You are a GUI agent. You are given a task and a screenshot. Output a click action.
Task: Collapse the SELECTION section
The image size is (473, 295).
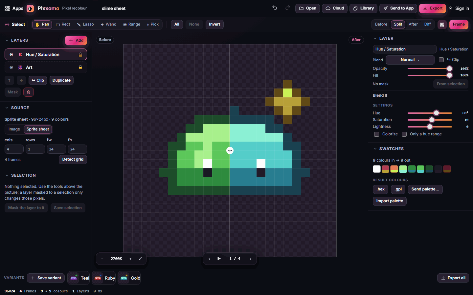coord(7,175)
